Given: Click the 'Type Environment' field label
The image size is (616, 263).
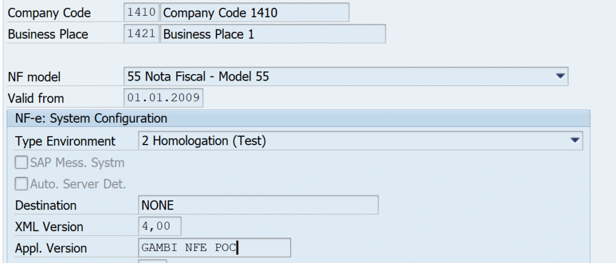Looking at the screenshot, I should 65,141.
